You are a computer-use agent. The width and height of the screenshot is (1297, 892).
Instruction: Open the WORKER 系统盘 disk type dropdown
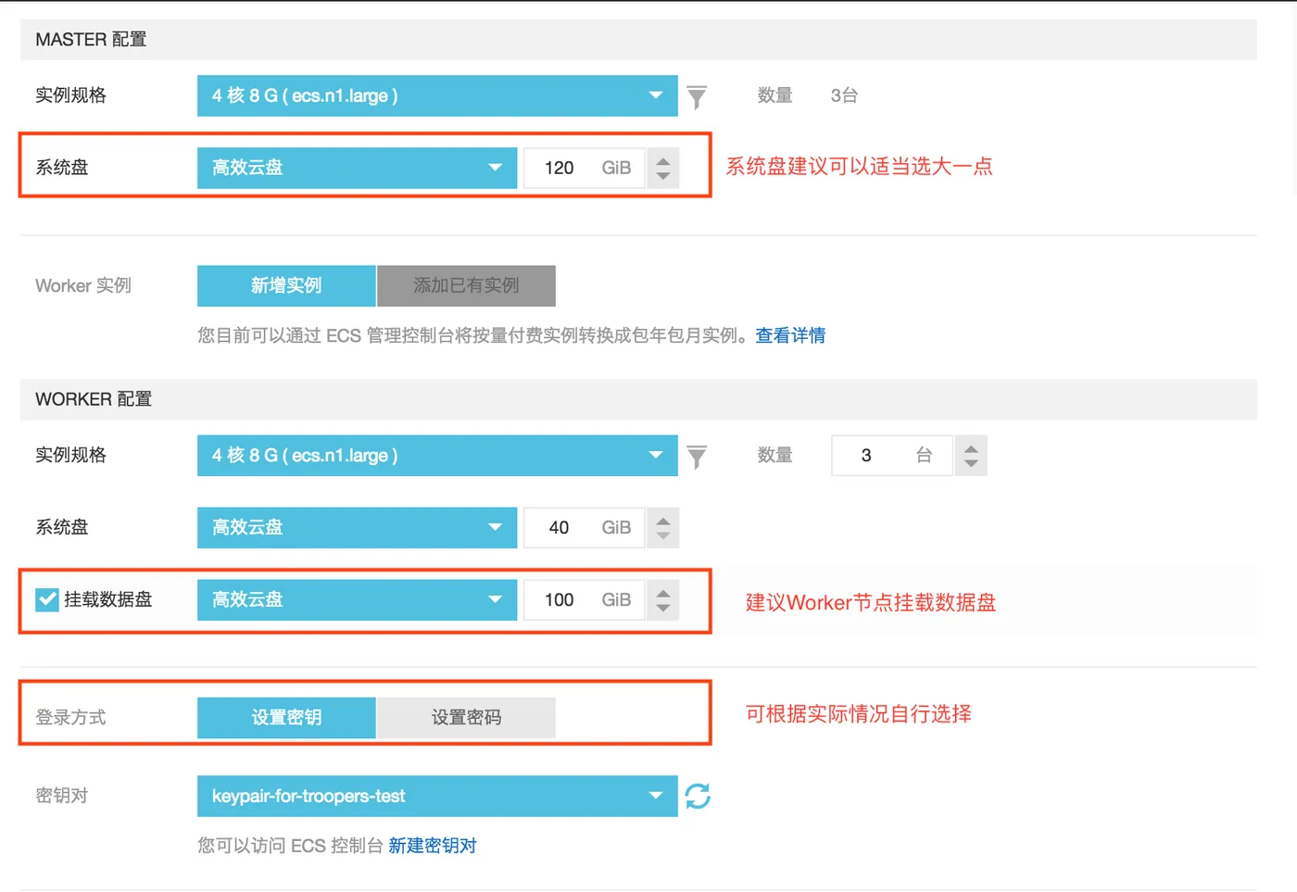pos(357,527)
